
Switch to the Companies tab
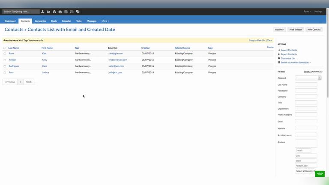click(x=40, y=21)
